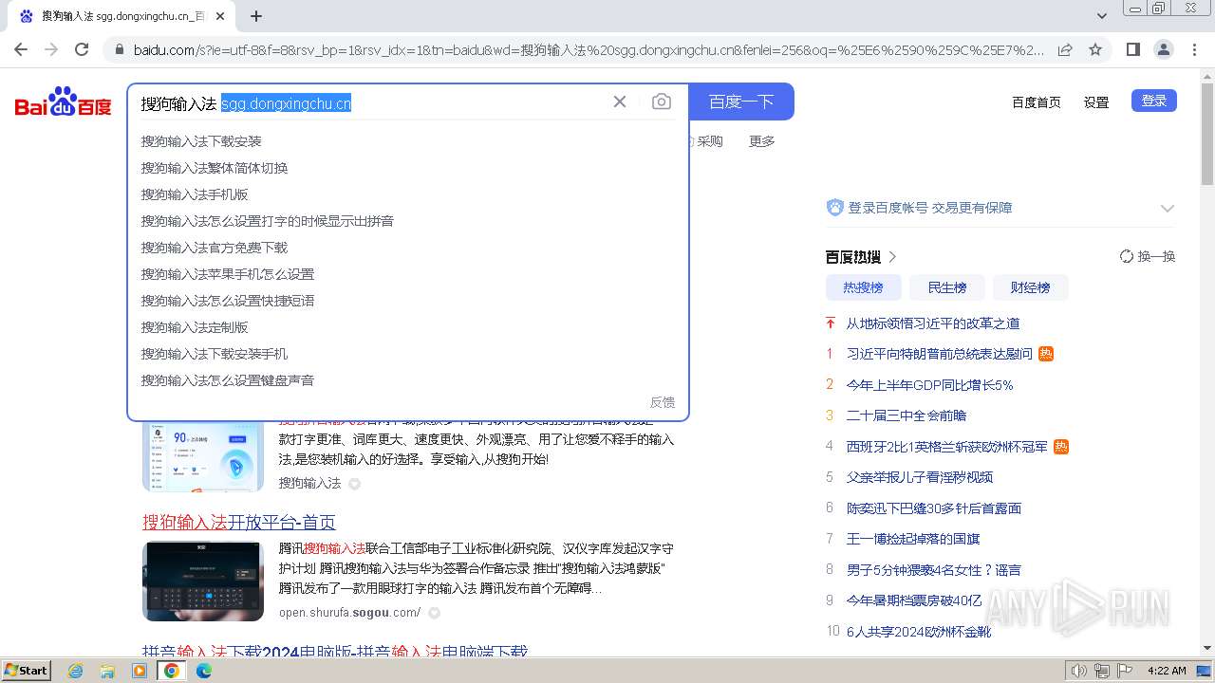
Task: Open hot item 二十届三中全会前瞻
Action: pyautogui.click(x=907, y=415)
